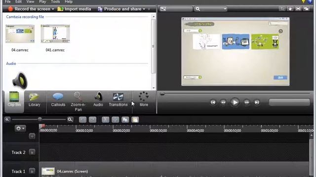Click the detach preview window icon
The width and height of the screenshot is (316, 177).
(306, 9)
